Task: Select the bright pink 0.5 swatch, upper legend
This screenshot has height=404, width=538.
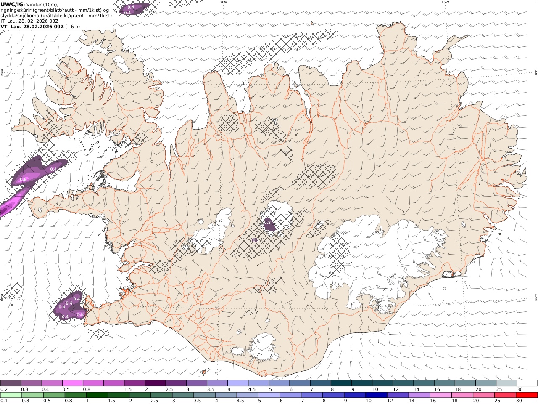Action: [x=73, y=383]
